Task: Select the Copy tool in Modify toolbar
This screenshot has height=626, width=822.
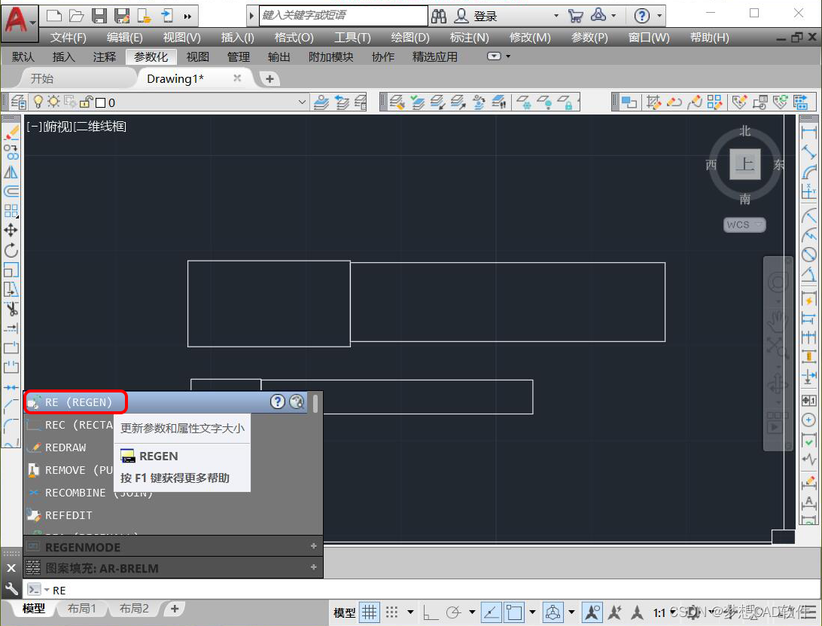Action: [11, 153]
